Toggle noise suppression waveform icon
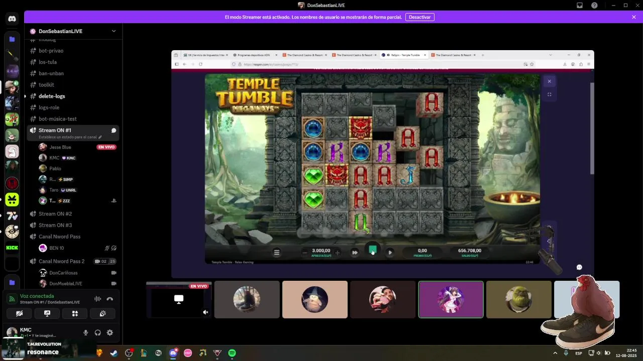Screen dimensions: 643x361 click(97, 299)
